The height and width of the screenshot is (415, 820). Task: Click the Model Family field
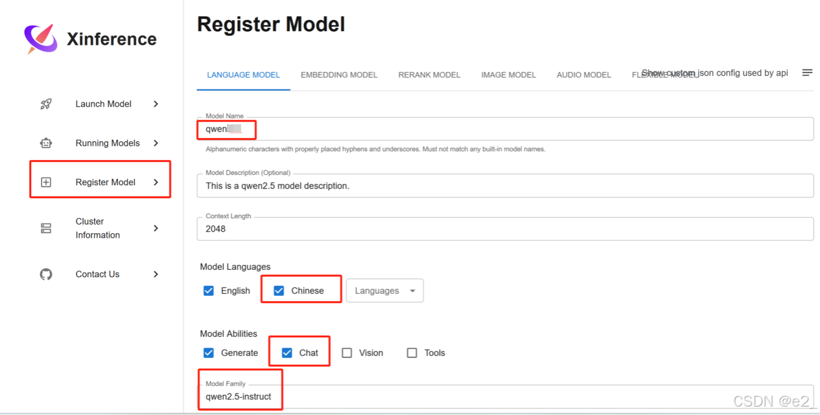(506, 397)
